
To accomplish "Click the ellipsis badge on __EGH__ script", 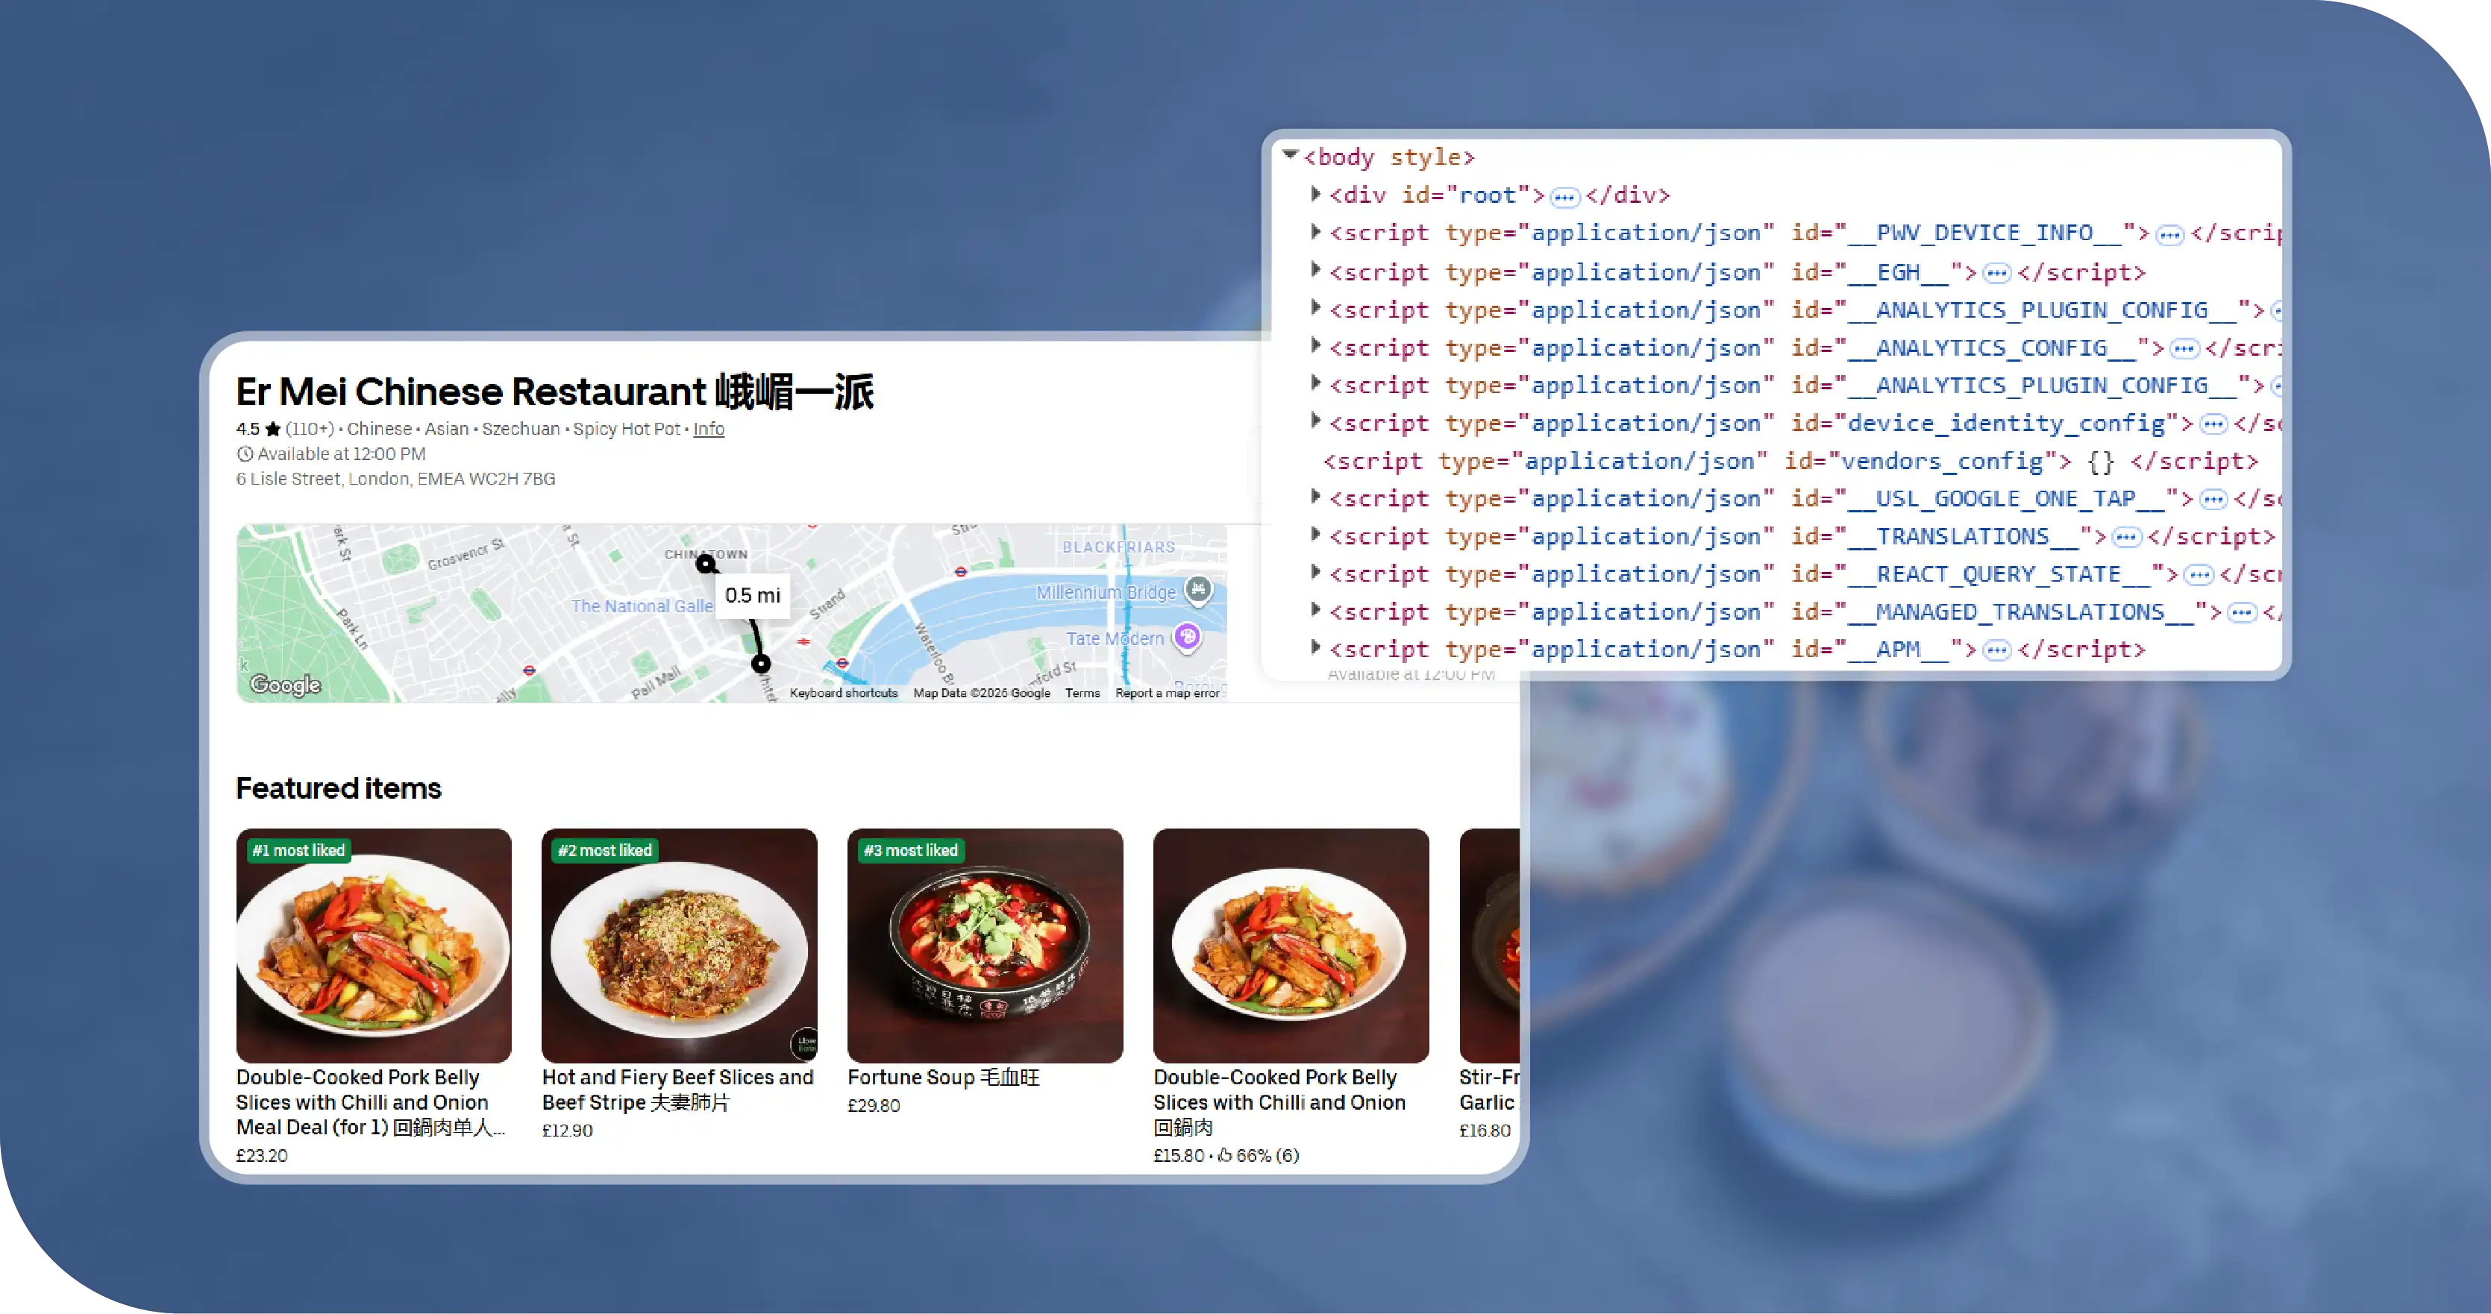I will pyautogui.click(x=1996, y=274).
